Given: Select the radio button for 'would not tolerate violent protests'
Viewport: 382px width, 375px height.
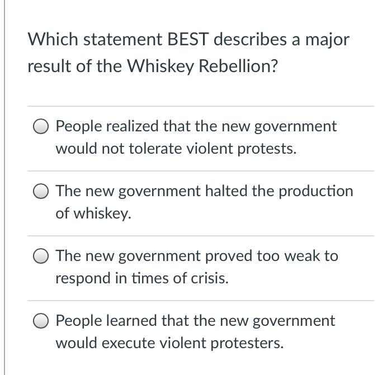Looking at the screenshot, I should 41,126.
